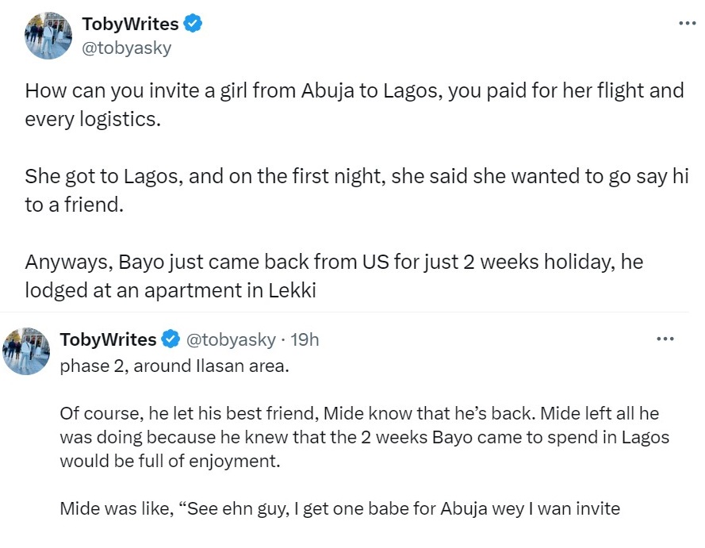Click the line starting "Mide was like"
The width and height of the screenshot is (705, 548).
click(339, 508)
